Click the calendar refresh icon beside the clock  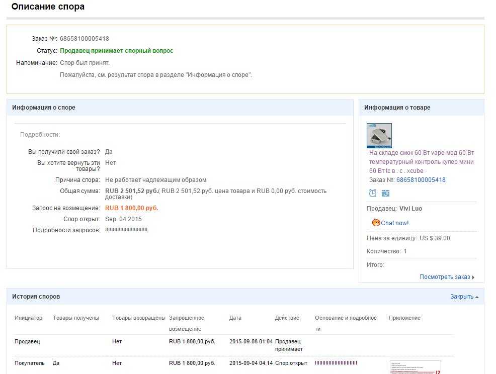(x=385, y=193)
